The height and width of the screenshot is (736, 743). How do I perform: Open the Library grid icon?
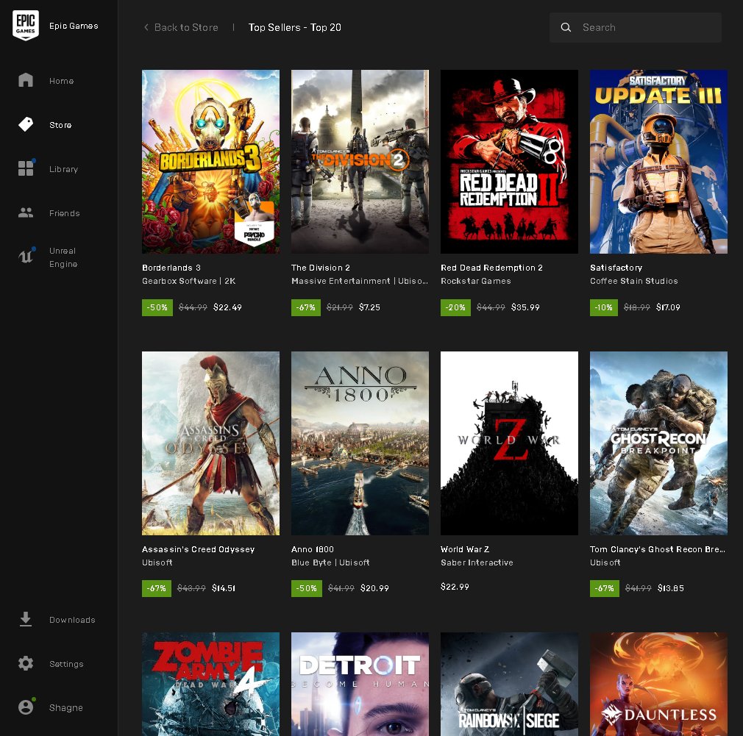pyautogui.click(x=26, y=168)
